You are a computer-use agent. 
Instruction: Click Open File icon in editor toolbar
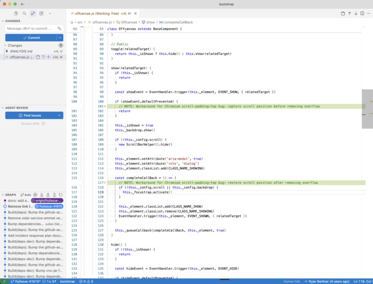tap(343, 13)
